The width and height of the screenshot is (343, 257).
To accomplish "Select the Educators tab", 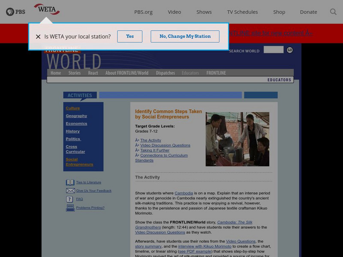I will click(190, 73).
